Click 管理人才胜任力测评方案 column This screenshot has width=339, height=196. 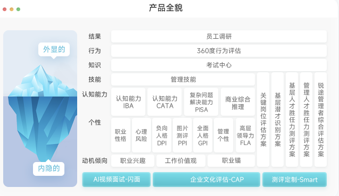coord(307,120)
